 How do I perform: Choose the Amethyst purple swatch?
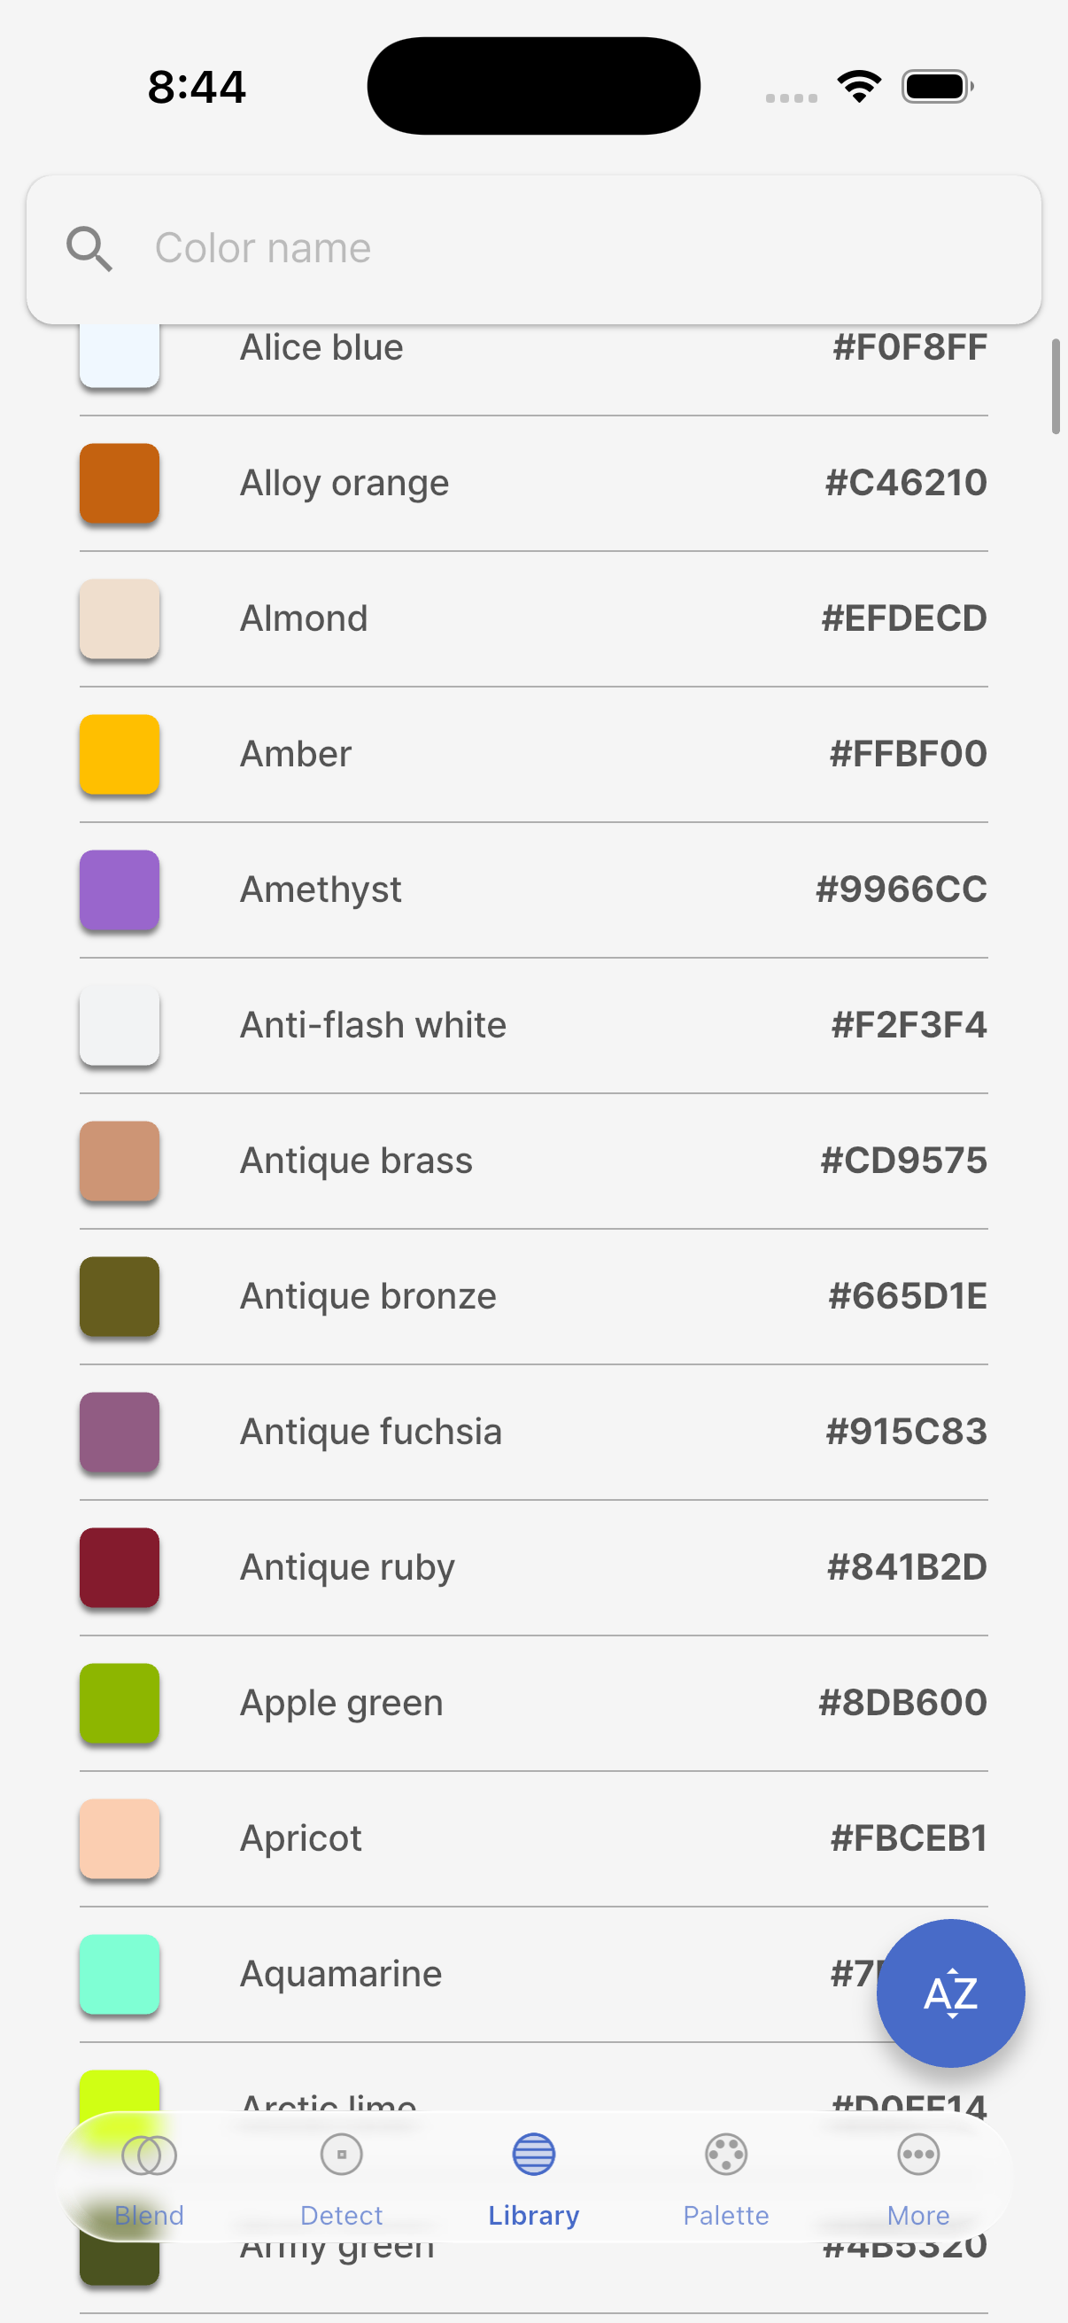pyautogui.click(x=120, y=890)
